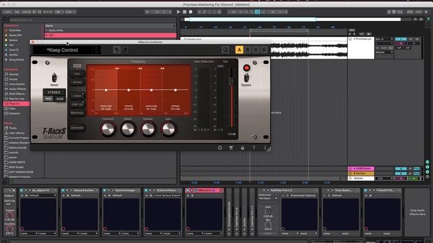433x243 pixels.
Task: Copy preset slot icon beside A
Action: [x=225, y=49]
